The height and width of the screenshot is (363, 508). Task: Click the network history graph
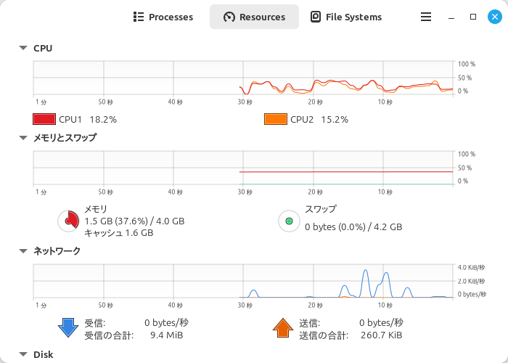pos(243,281)
